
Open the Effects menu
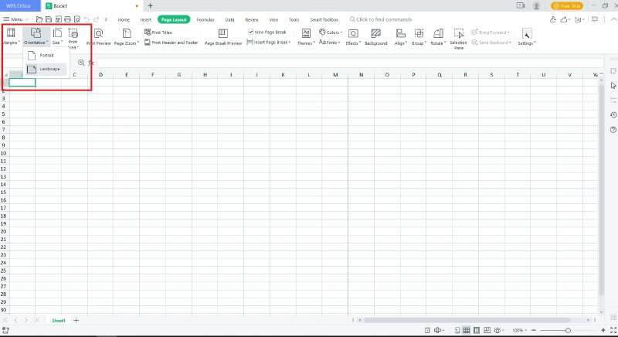pyautogui.click(x=353, y=36)
